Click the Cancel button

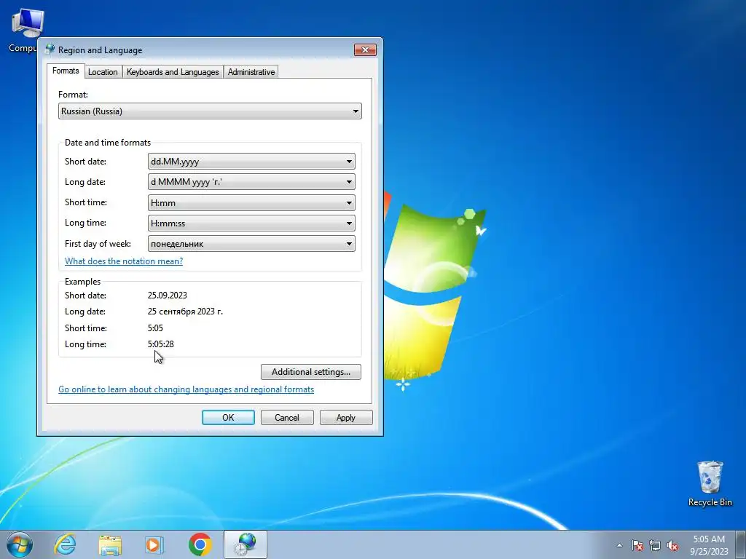click(x=287, y=417)
